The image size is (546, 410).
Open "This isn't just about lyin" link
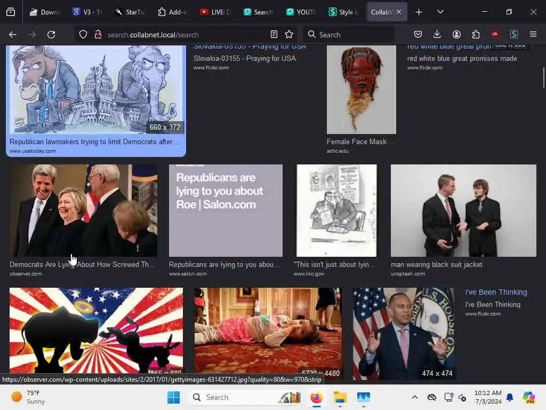click(334, 264)
